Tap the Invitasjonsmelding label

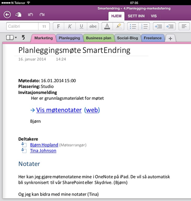(x=37, y=93)
